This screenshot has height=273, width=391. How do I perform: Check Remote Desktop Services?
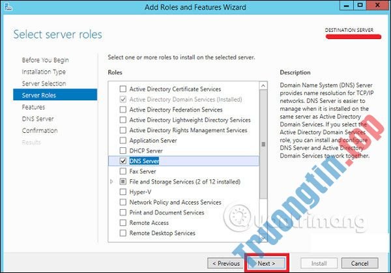123,233
